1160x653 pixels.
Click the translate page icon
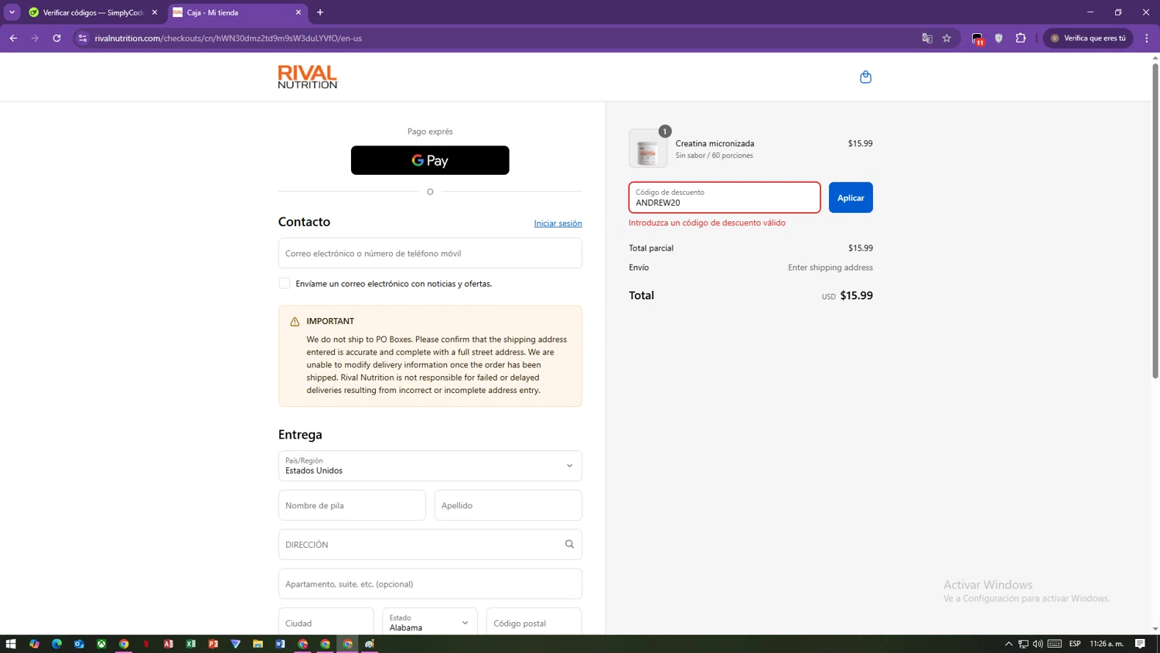click(x=927, y=38)
